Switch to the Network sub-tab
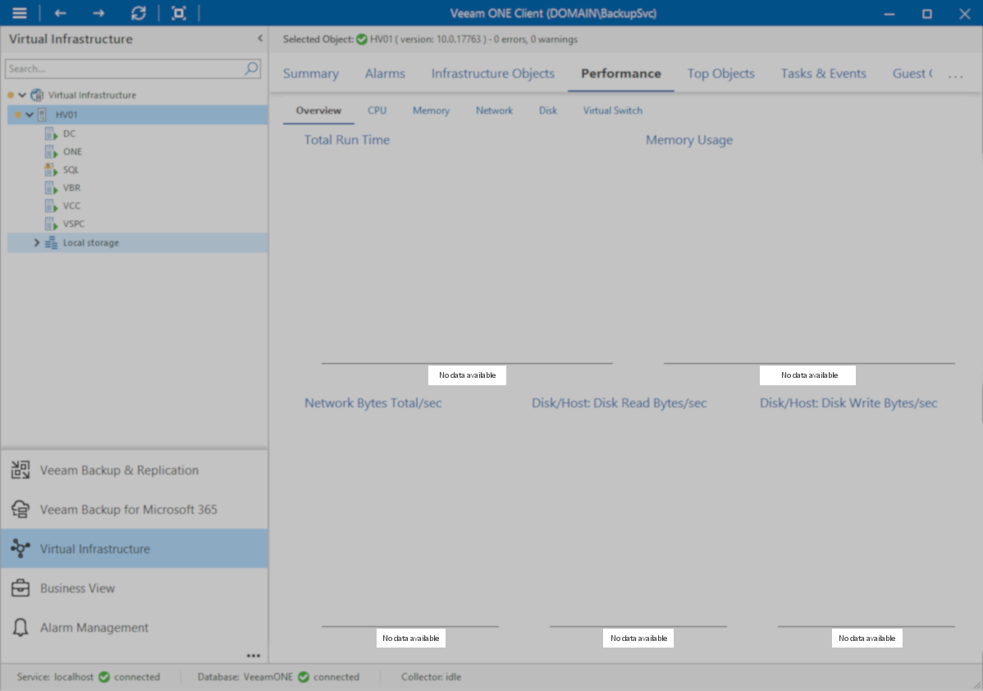This screenshot has height=691, width=983. [x=494, y=111]
